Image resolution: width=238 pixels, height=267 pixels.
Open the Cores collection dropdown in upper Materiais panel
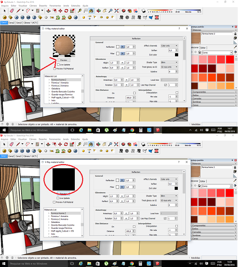pyautogui.click(x=217, y=52)
